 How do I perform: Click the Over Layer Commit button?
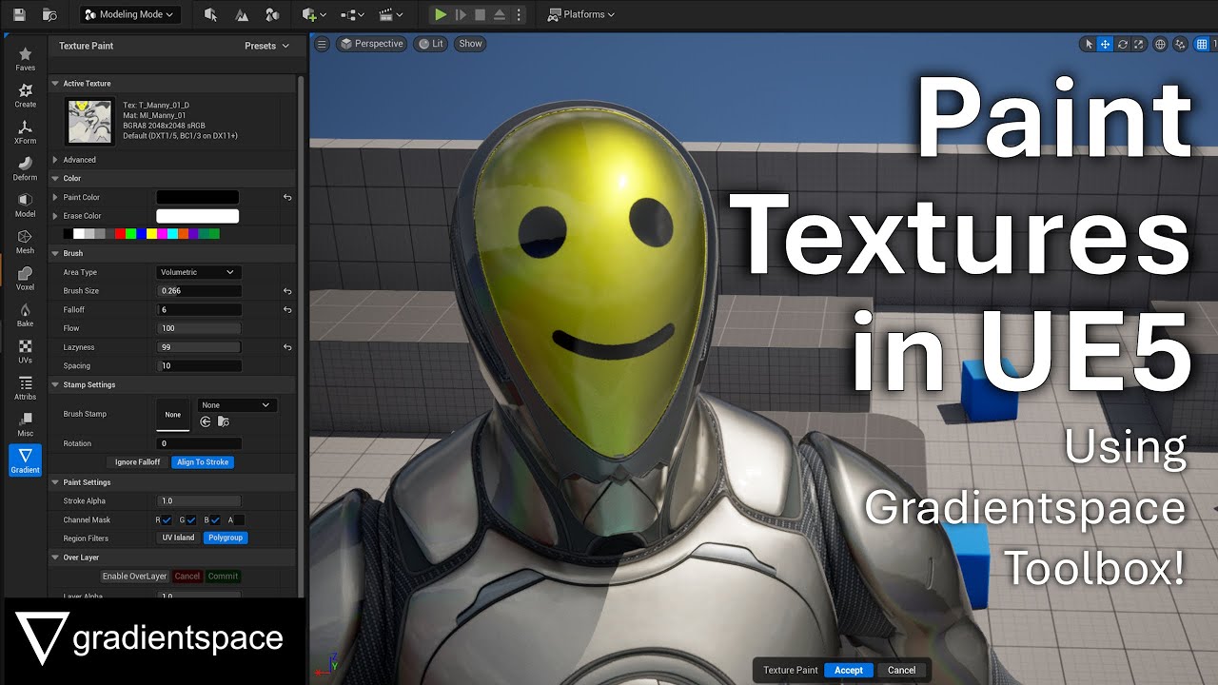point(223,577)
